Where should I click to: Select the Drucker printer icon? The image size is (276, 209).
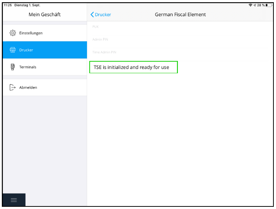click(x=12, y=50)
